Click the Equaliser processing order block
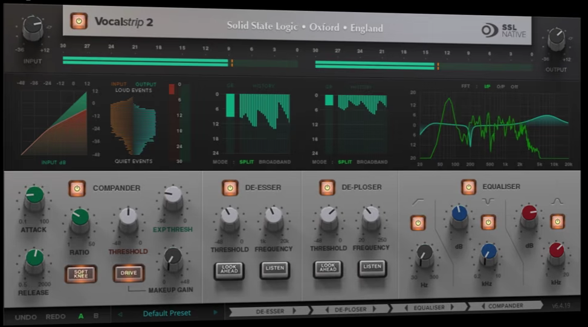Viewport: 588px width, 327px height. tap(429, 308)
